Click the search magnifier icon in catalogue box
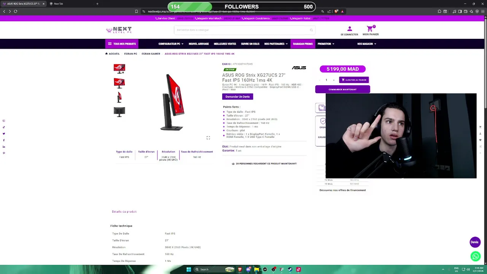This screenshot has height=274, width=487. click(x=311, y=30)
